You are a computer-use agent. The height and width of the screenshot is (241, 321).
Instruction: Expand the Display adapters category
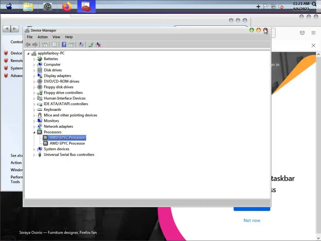(34, 76)
